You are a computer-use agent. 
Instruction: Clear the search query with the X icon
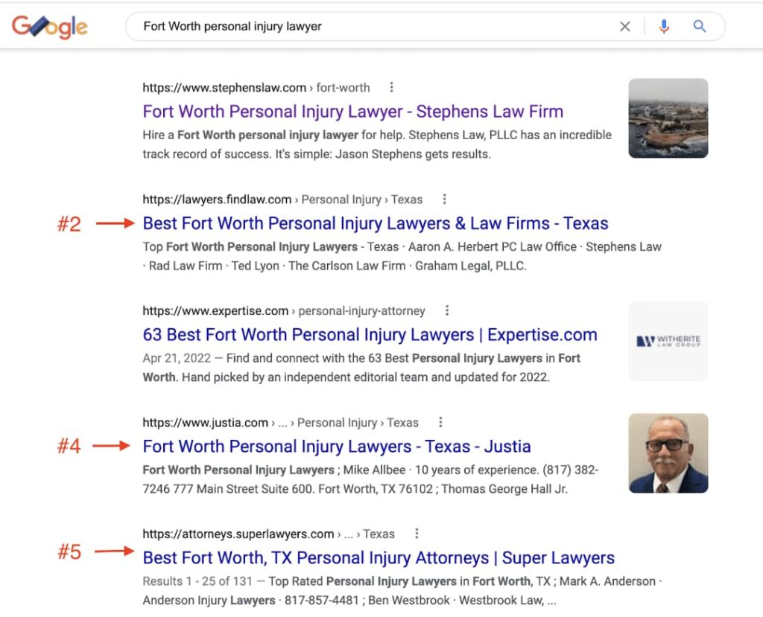[x=625, y=26]
